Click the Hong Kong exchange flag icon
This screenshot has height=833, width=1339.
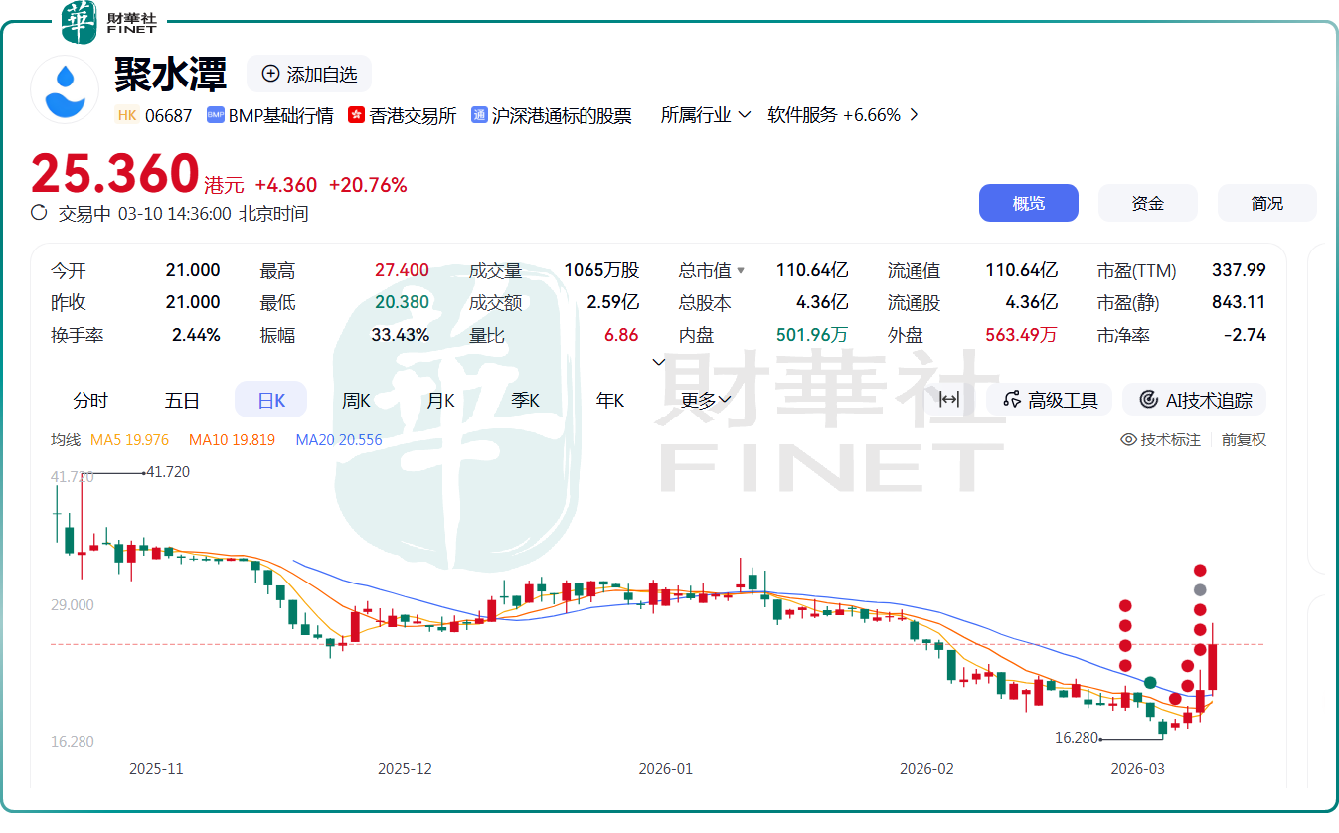356,115
